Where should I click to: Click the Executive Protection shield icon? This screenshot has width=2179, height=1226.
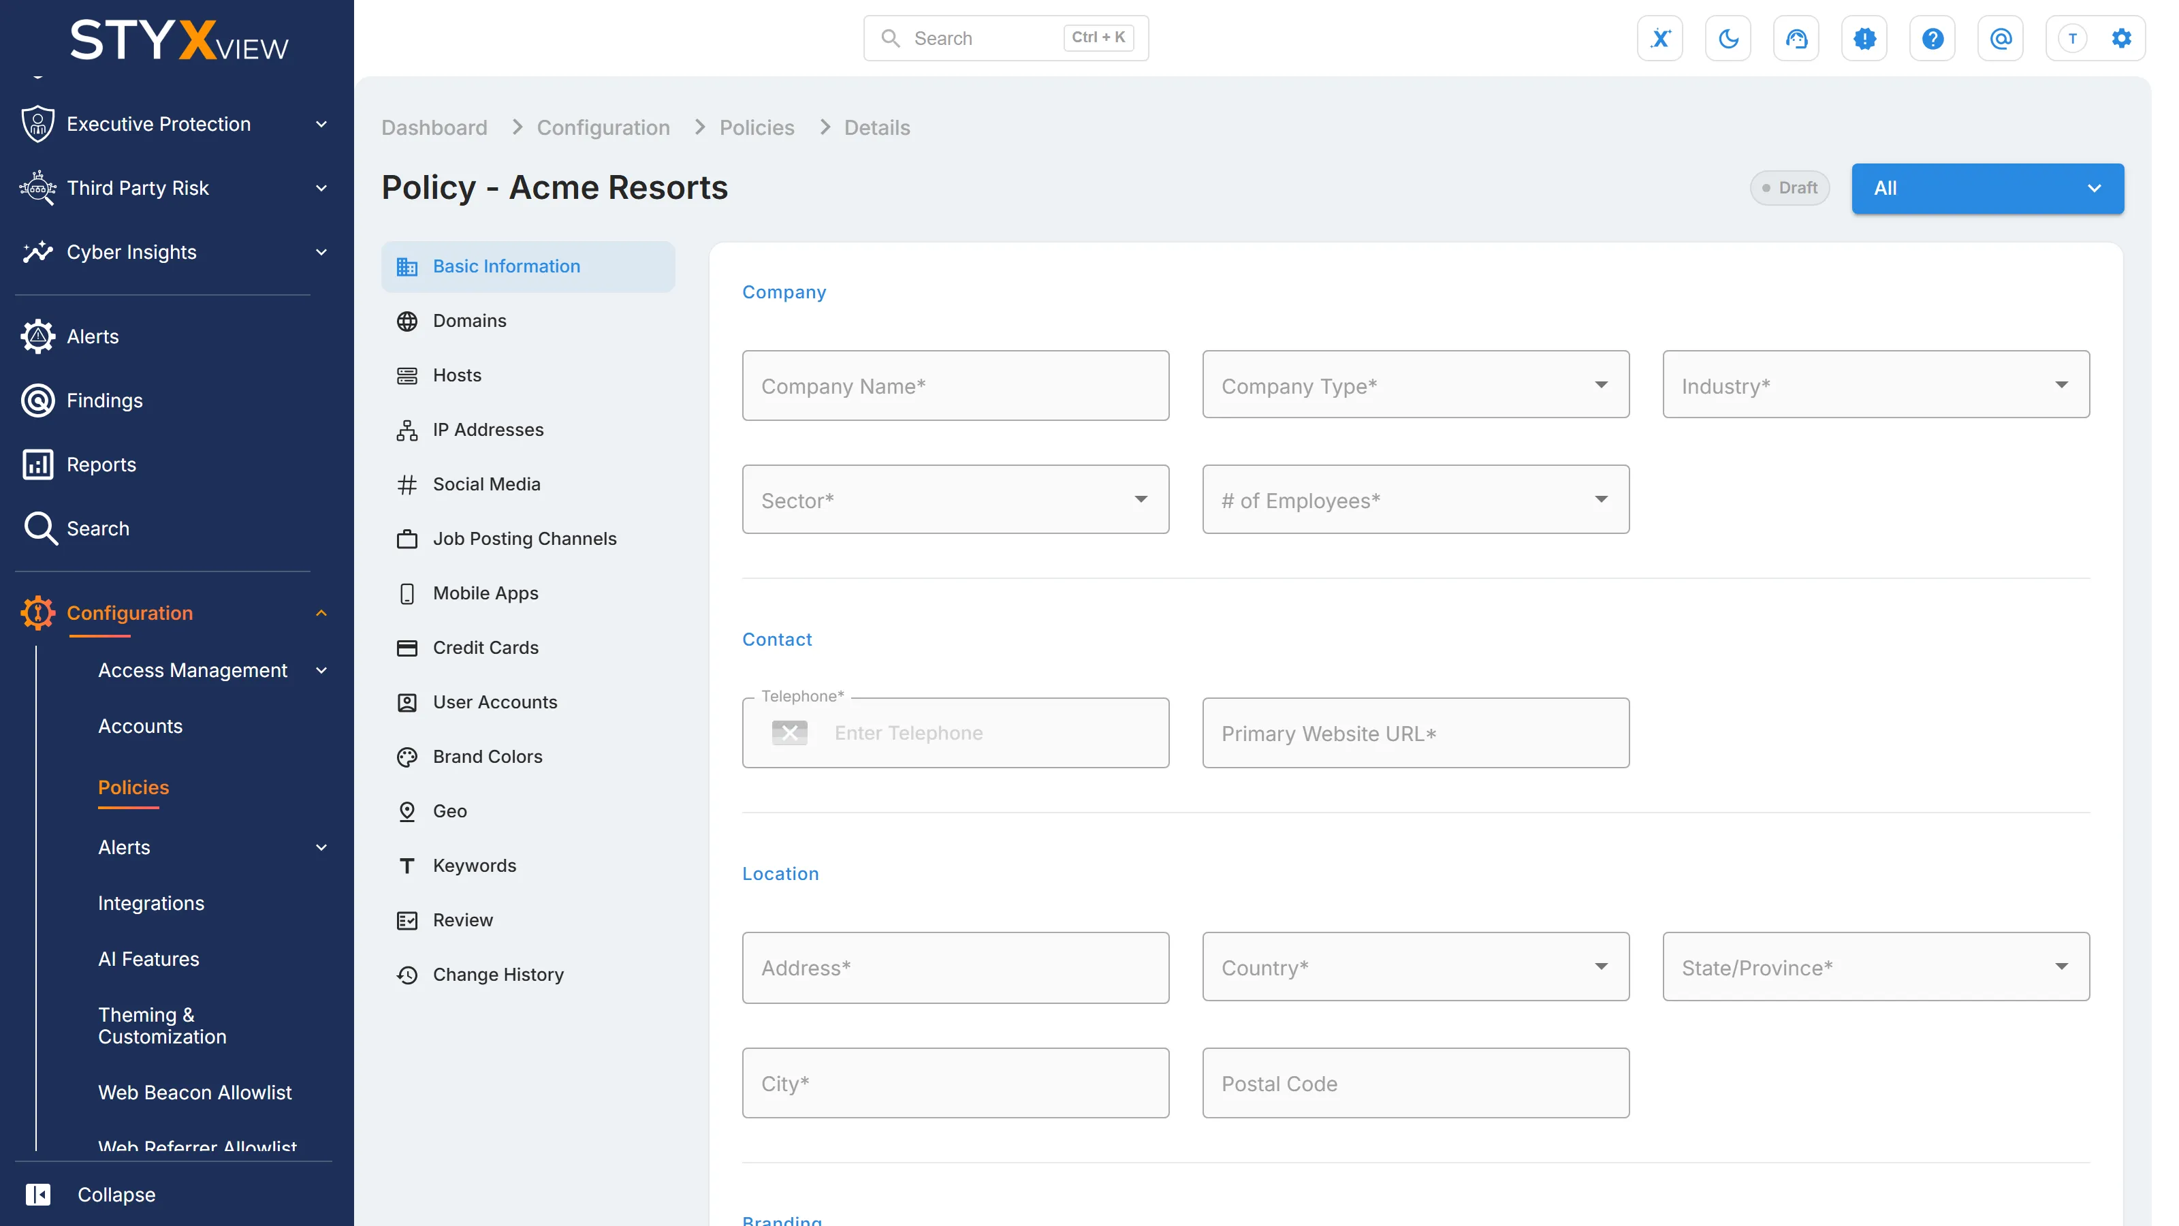[38, 123]
